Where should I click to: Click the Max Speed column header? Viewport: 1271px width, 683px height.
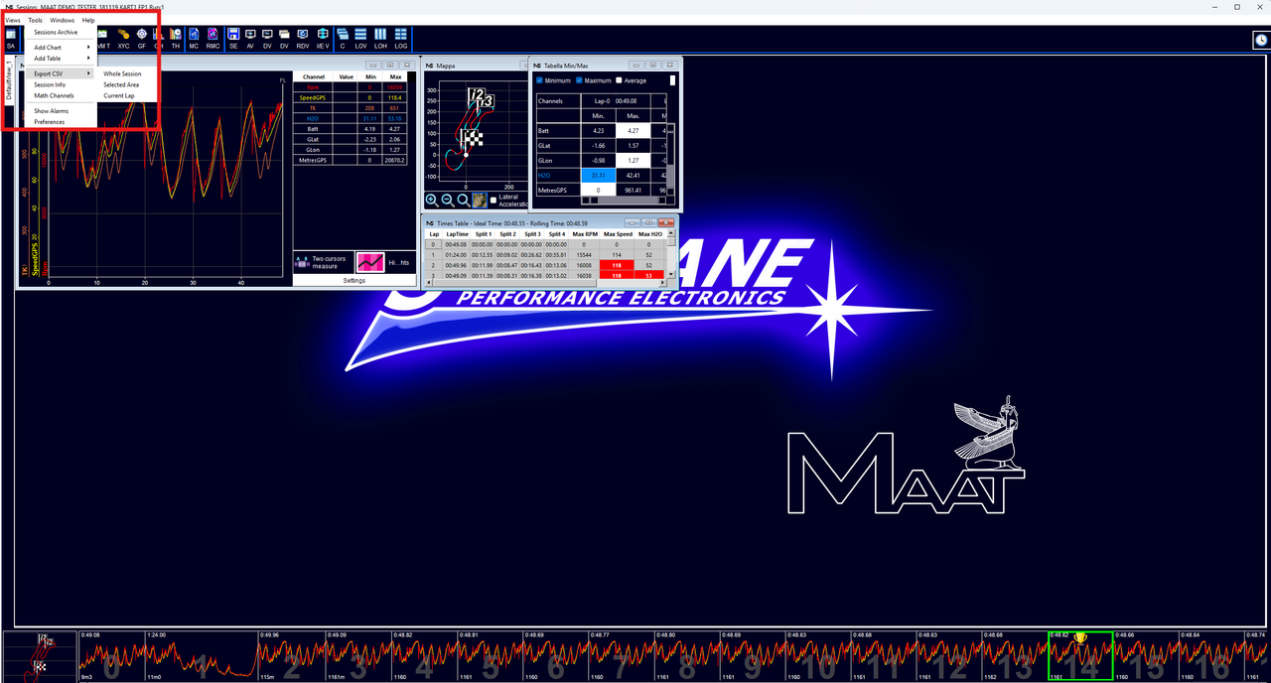(618, 234)
